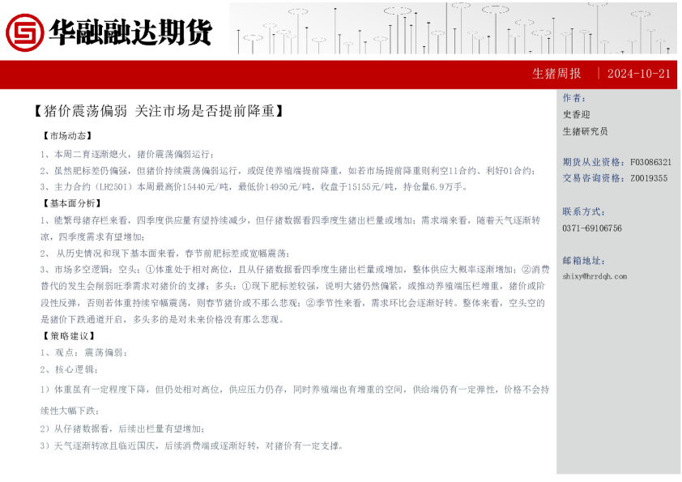The height and width of the screenshot is (482, 682).
Task: Click the 联系方式 label
Action: (583, 211)
